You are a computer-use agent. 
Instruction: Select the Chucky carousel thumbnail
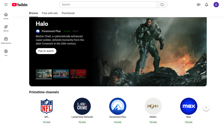78,74
